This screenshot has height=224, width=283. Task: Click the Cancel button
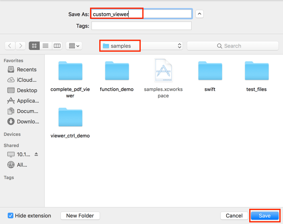[234, 216]
